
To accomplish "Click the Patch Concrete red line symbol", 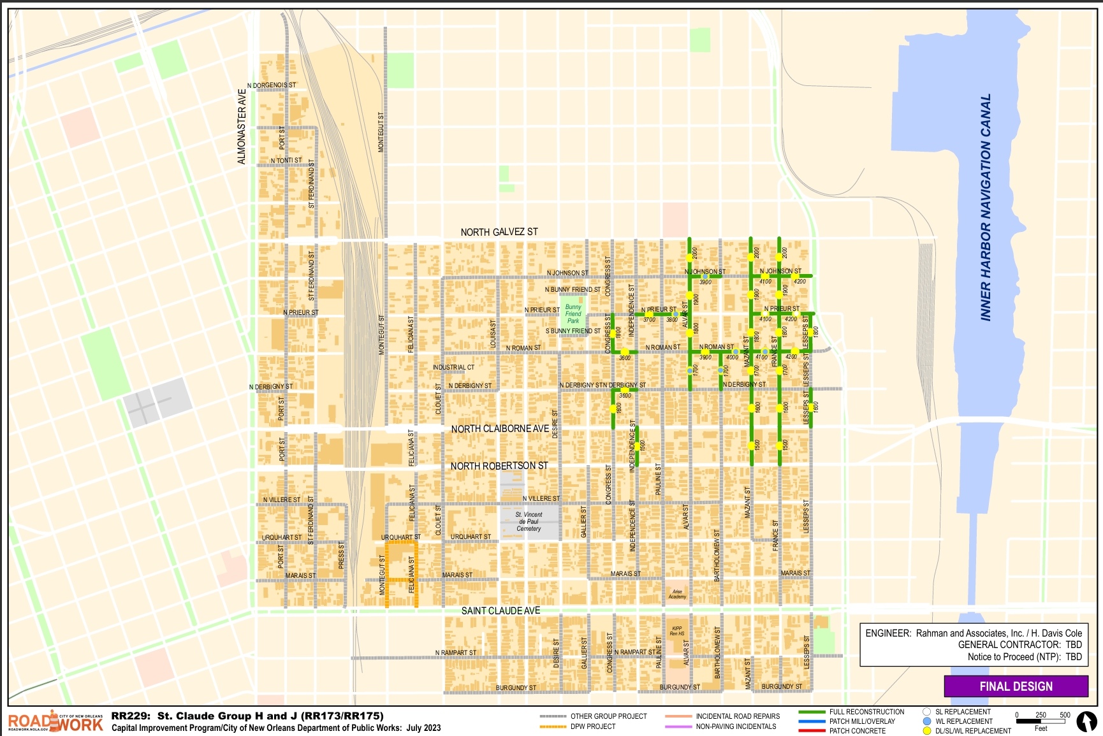I will click(812, 731).
